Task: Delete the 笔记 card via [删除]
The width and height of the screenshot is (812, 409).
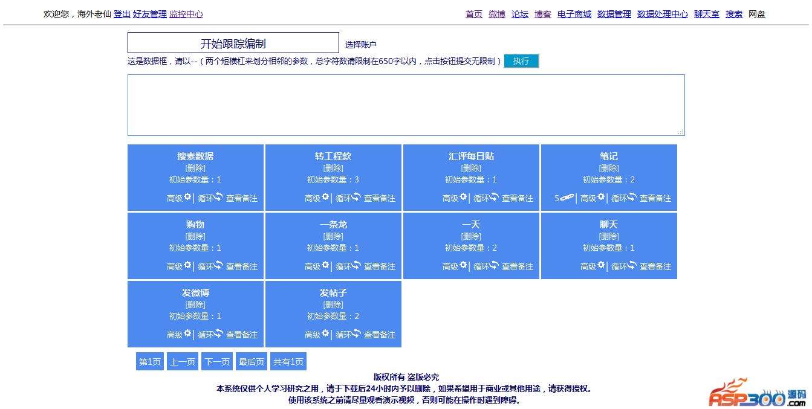Action: 609,168
